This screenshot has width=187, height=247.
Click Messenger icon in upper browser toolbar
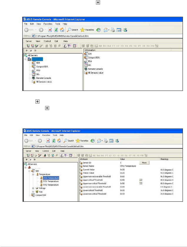[125, 30]
